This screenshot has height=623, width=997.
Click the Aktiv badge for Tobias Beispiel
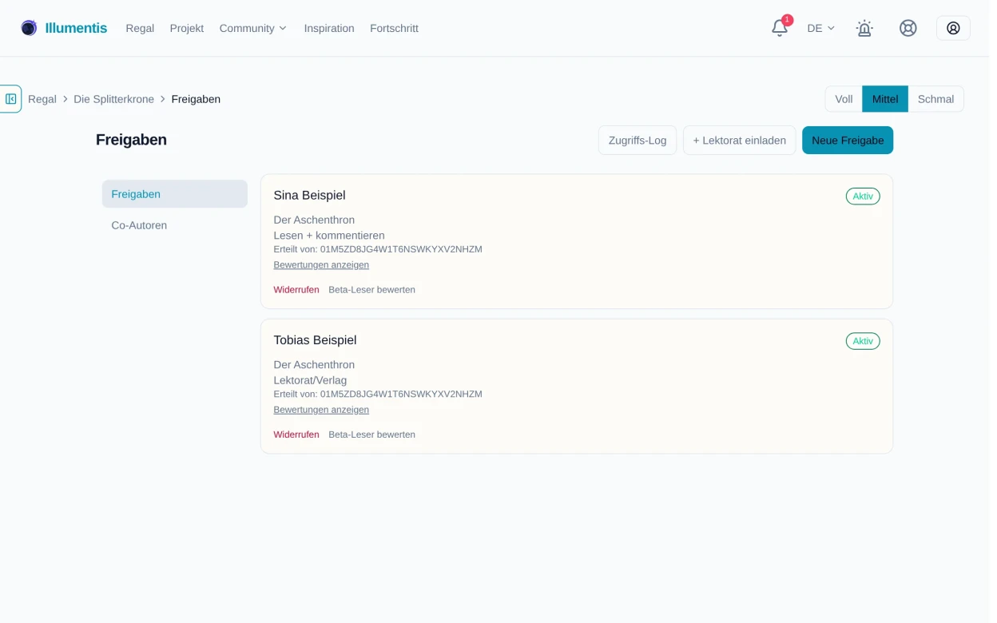pyautogui.click(x=863, y=341)
